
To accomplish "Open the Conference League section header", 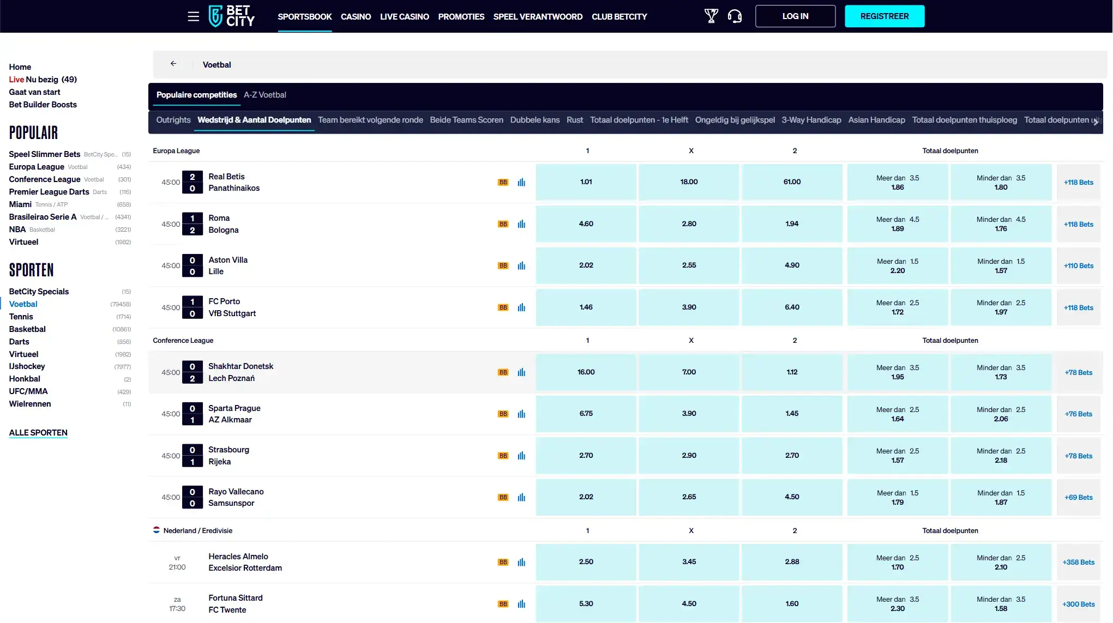I will click(x=183, y=340).
